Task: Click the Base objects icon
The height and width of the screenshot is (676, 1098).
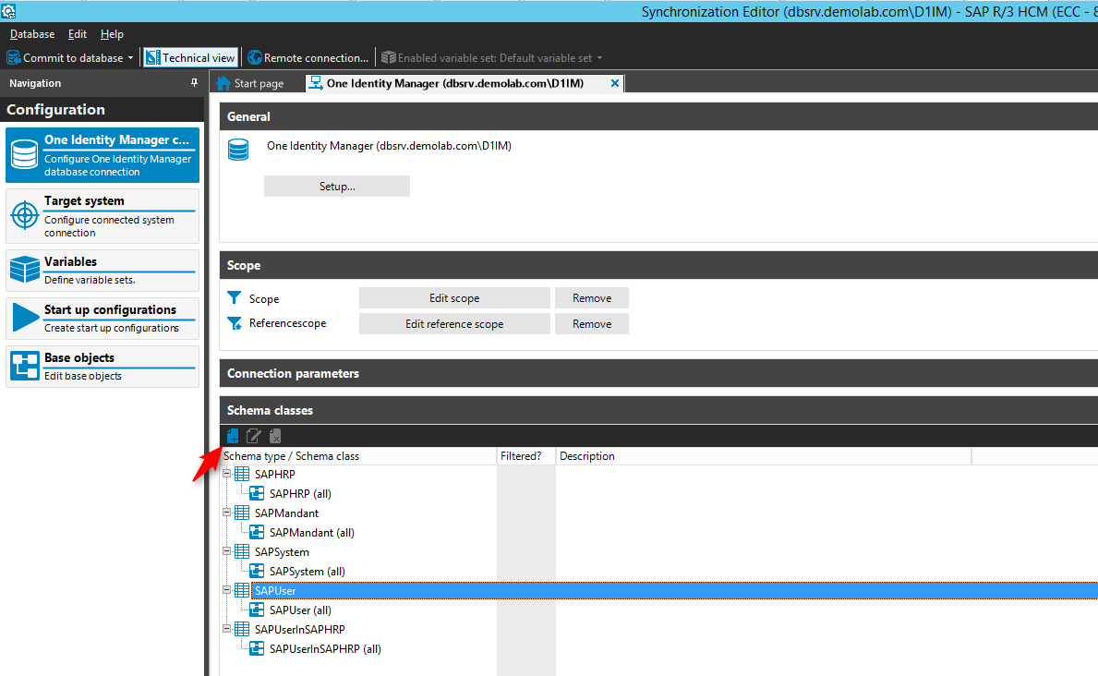Action: point(25,366)
